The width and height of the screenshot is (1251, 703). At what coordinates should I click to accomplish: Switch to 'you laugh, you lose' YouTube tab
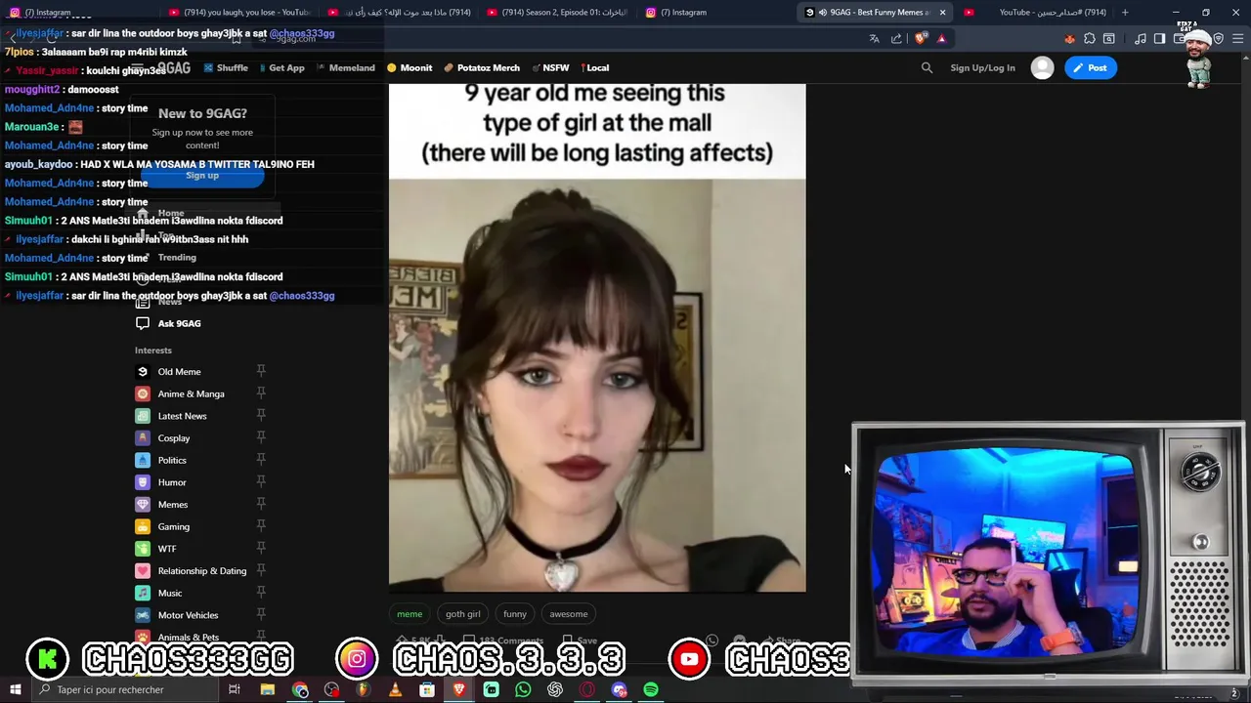(x=239, y=12)
